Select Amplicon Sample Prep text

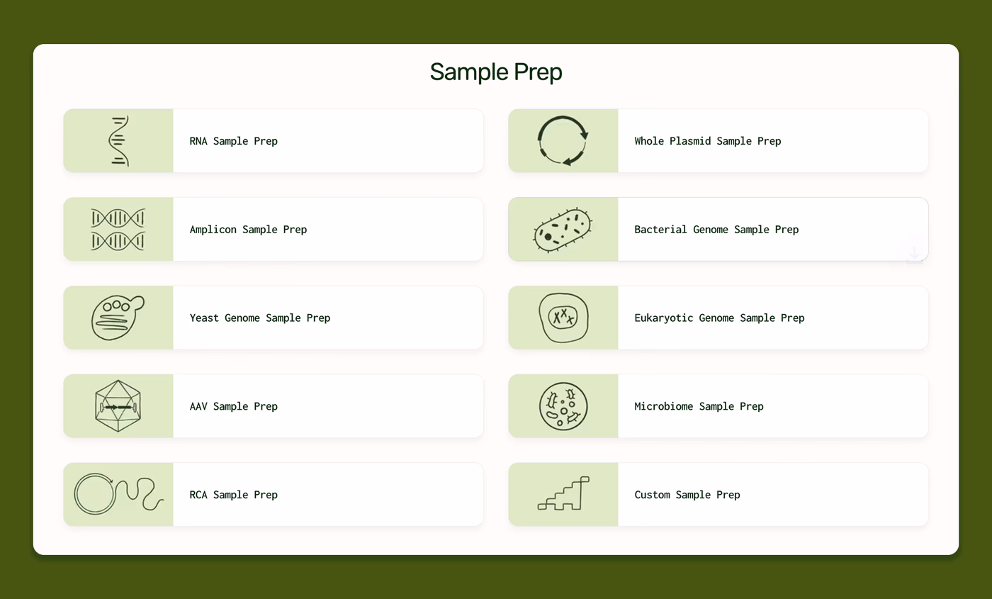pyautogui.click(x=248, y=230)
